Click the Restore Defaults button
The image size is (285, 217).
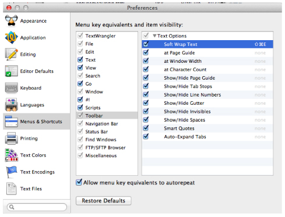coord(104,201)
